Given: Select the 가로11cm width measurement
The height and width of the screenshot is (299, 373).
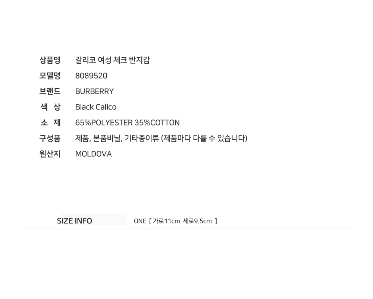Looking at the screenshot, I should point(166,221).
